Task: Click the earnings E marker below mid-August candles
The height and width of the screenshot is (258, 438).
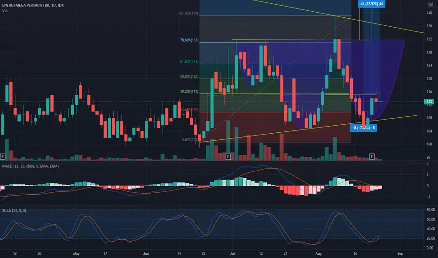Action: pyautogui.click(x=372, y=157)
